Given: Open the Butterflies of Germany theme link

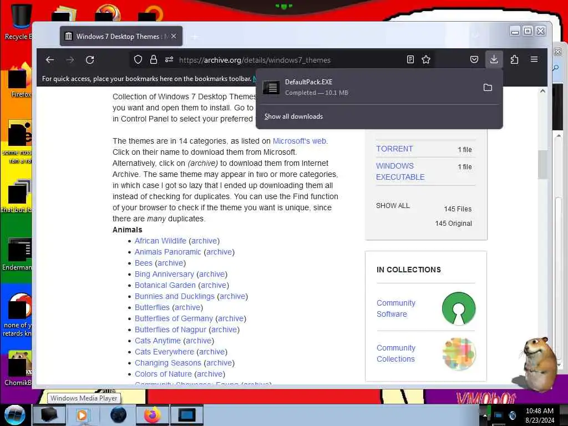Looking at the screenshot, I should pyautogui.click(x=174, y=318).
